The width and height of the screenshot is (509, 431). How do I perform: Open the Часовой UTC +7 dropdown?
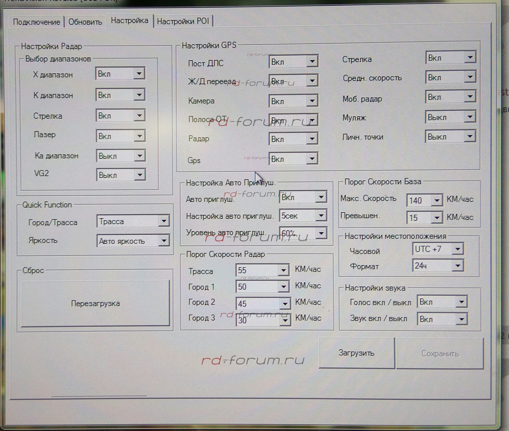point(457,249)
